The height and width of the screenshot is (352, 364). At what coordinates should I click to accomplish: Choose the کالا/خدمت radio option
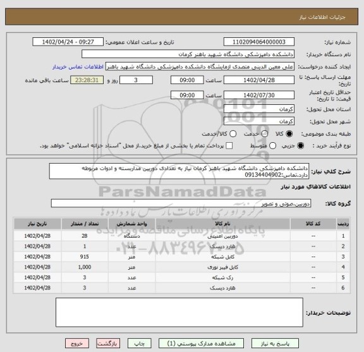(x=233, y=134)
